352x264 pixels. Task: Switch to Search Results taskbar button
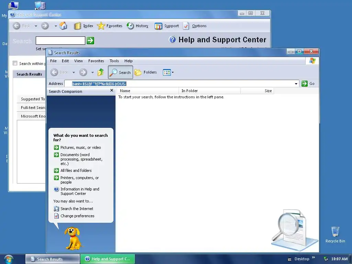(x=53, y=259)
